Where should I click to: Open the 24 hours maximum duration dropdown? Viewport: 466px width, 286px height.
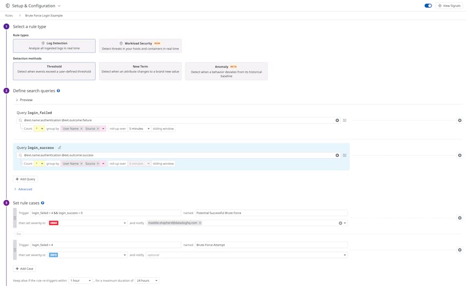[x=147, y=281]
